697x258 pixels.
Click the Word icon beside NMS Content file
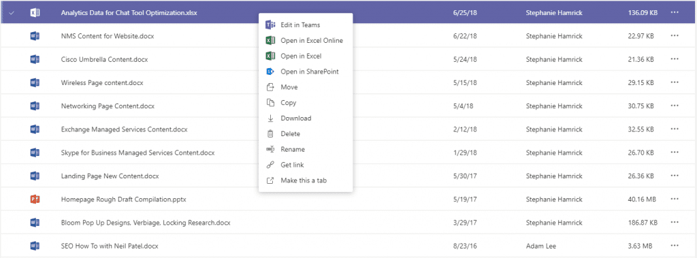point(35,36)
